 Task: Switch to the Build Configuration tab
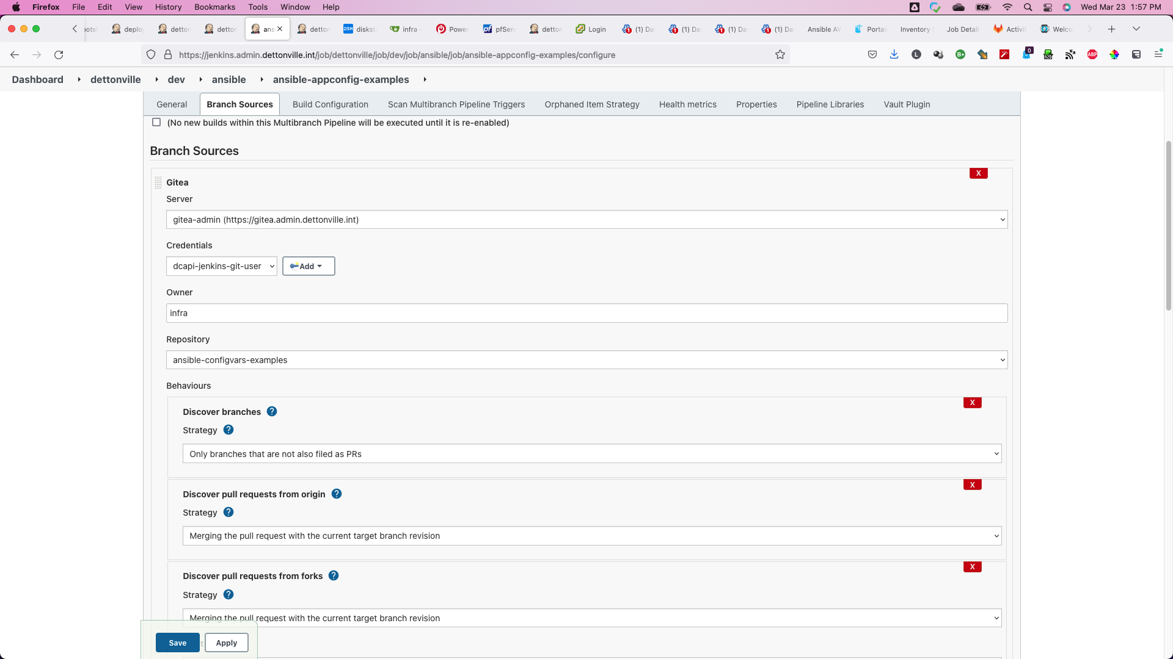pos(330,104)
